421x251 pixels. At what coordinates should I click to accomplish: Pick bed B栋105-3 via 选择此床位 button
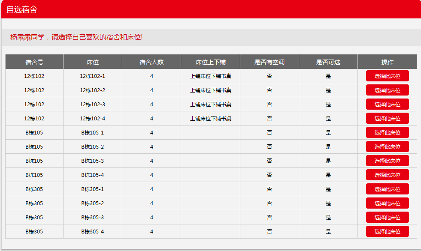[387, 161]
